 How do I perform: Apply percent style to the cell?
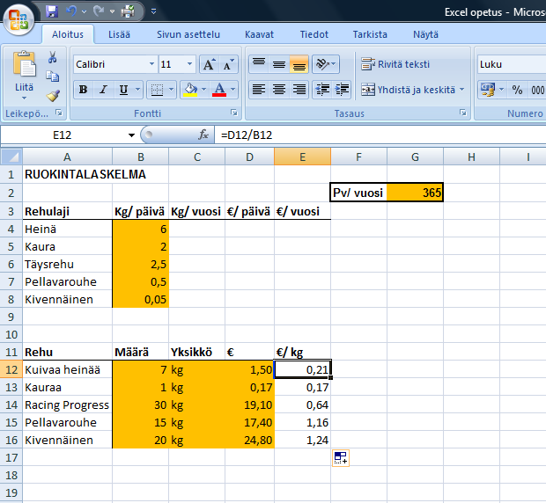(517, 90)
